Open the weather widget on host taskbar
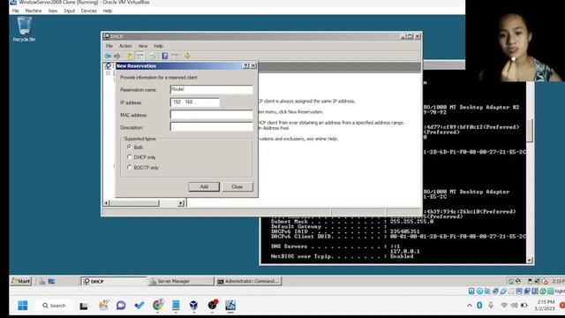 (103, 306)
